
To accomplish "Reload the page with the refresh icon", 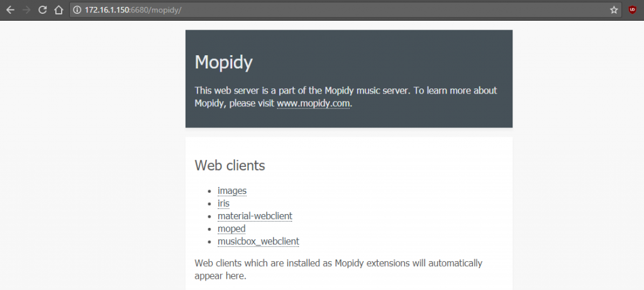I will tap(42, 10).
